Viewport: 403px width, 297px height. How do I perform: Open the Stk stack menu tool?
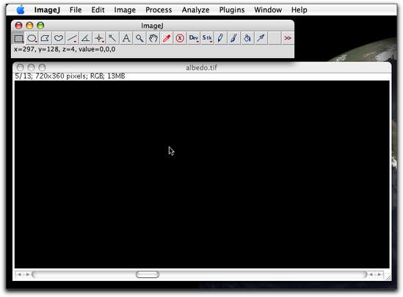tap(207, 39)
